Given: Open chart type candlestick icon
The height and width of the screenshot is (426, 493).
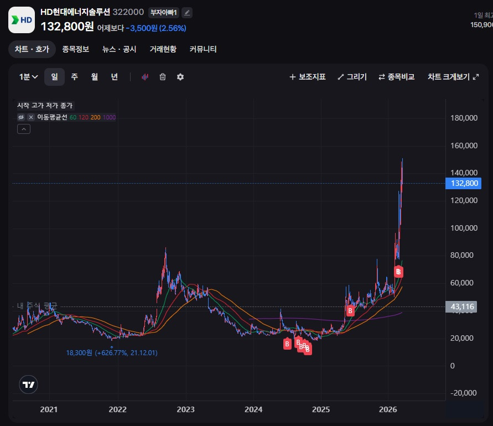Looking at the screenshot, I should point(145,77).
